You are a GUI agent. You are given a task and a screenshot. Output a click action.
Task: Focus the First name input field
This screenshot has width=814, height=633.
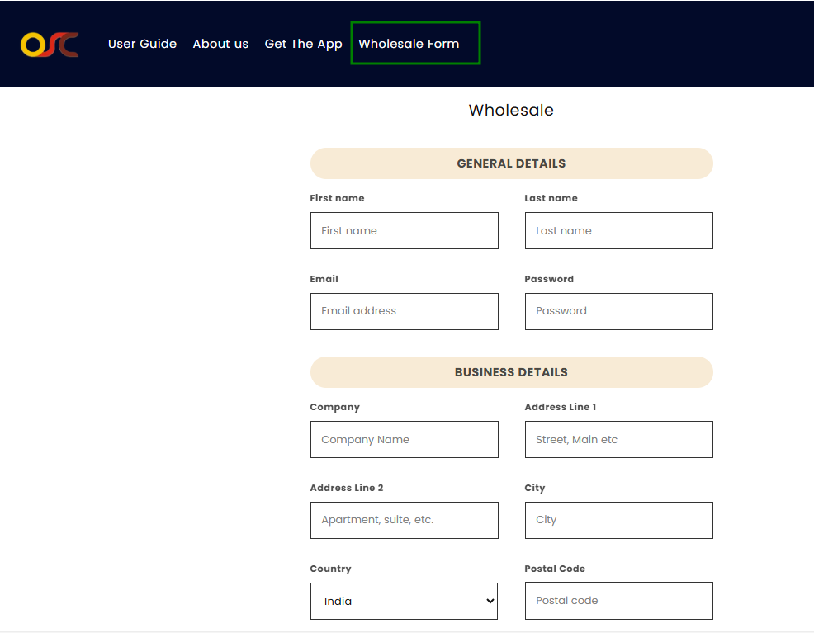404,231
